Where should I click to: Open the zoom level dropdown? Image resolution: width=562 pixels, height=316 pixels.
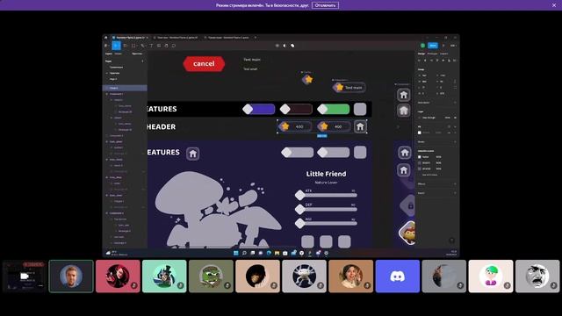click(453, 46)
